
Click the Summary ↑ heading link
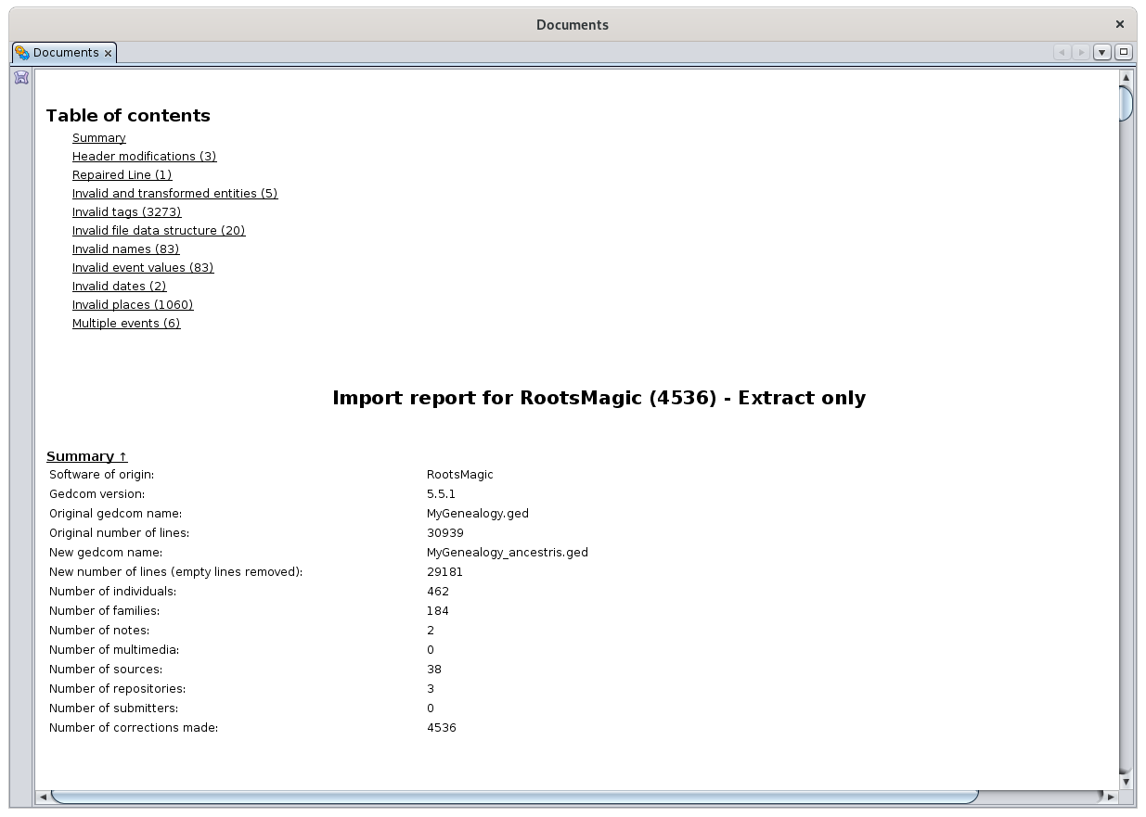(x=87, y=456)
